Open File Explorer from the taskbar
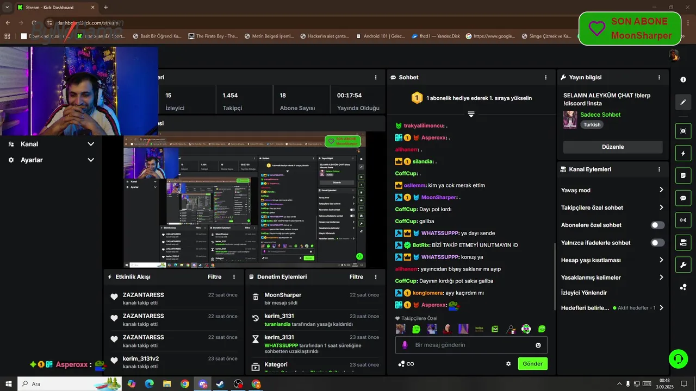The width and height of the screenshot is (696, 391). point(167,384)
